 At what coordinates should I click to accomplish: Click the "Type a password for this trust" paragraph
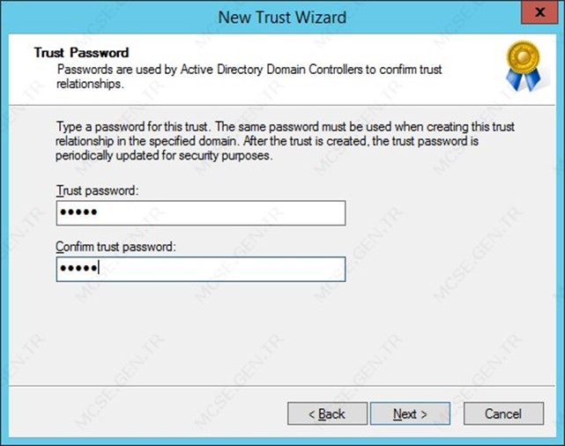click(285, 141)
